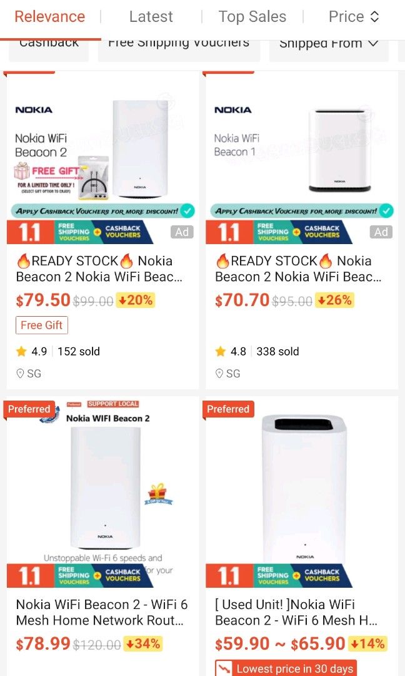Open the Nokia WiFi Beacon 1 product image
405x676 pixels.
tap(302, 147)
